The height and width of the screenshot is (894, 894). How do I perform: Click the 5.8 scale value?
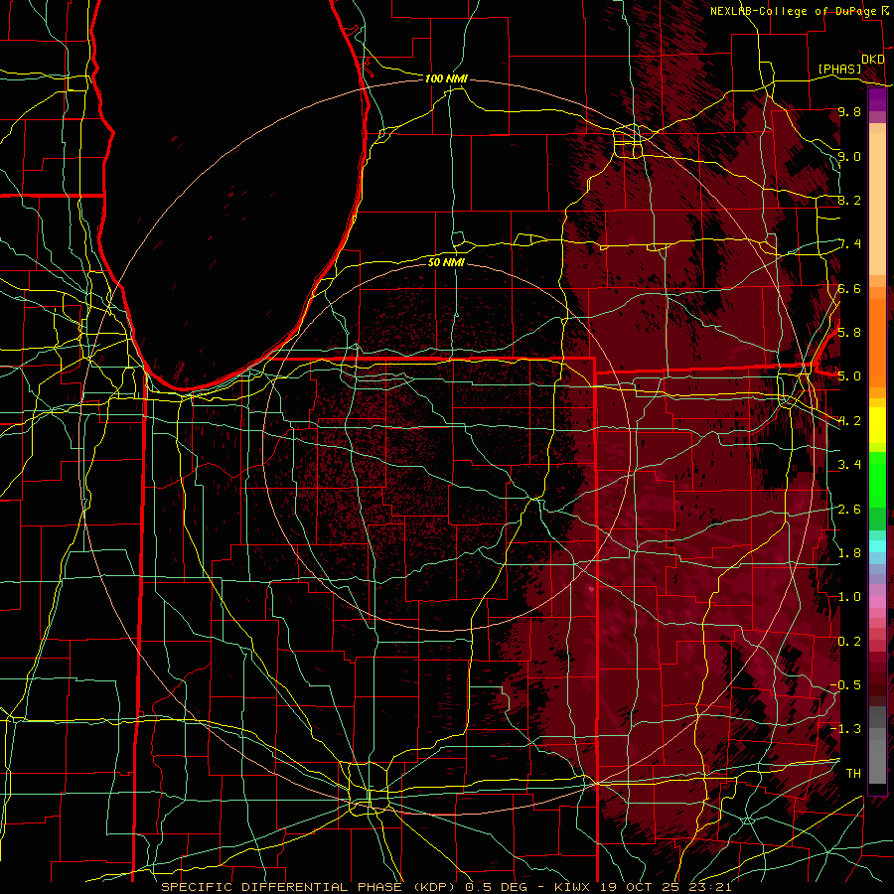(x=849, y=333)
